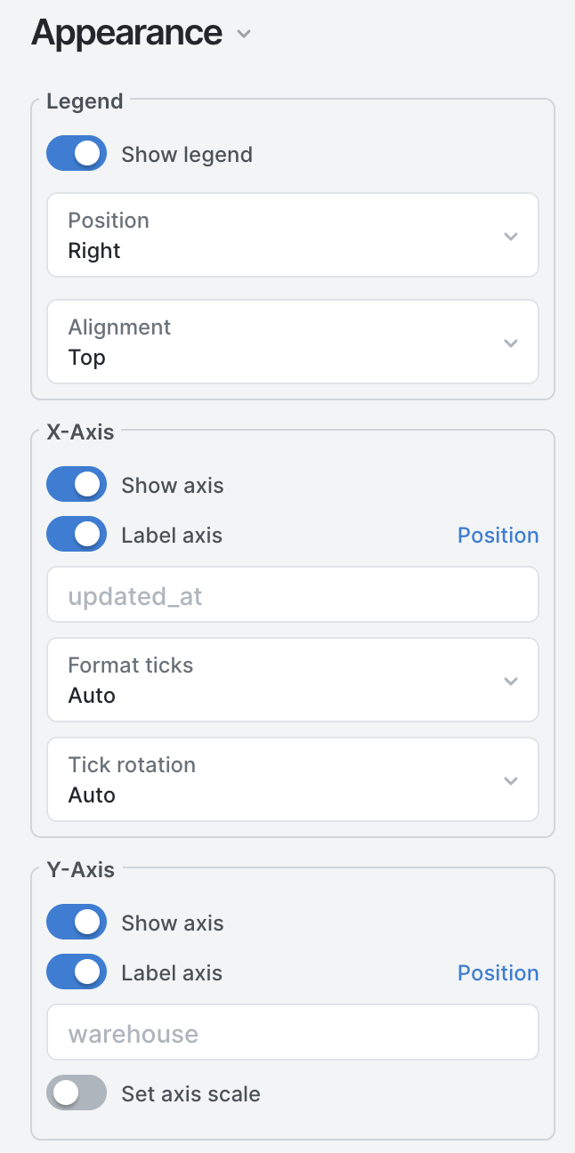The image size is (575, 1153).
Task: Click the Appearance heading
Action: coord(126,34)
